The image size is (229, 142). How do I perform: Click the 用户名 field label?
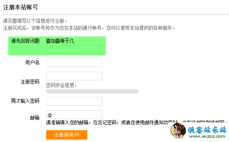(32, 63)
